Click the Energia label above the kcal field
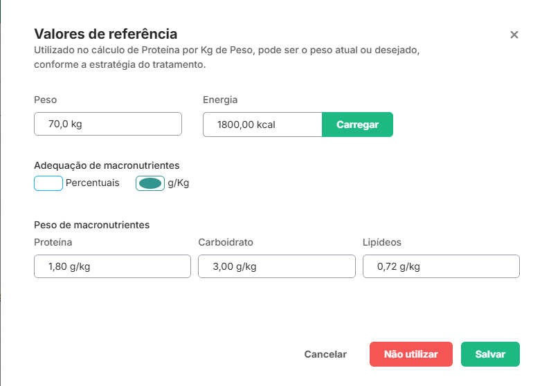This screenshot has width=551, height=386. (x=220, y=100)
